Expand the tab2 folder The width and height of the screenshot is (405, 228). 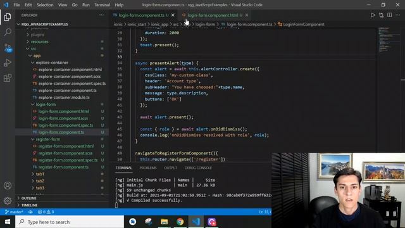pyautogui.click(x=62, y=181)
